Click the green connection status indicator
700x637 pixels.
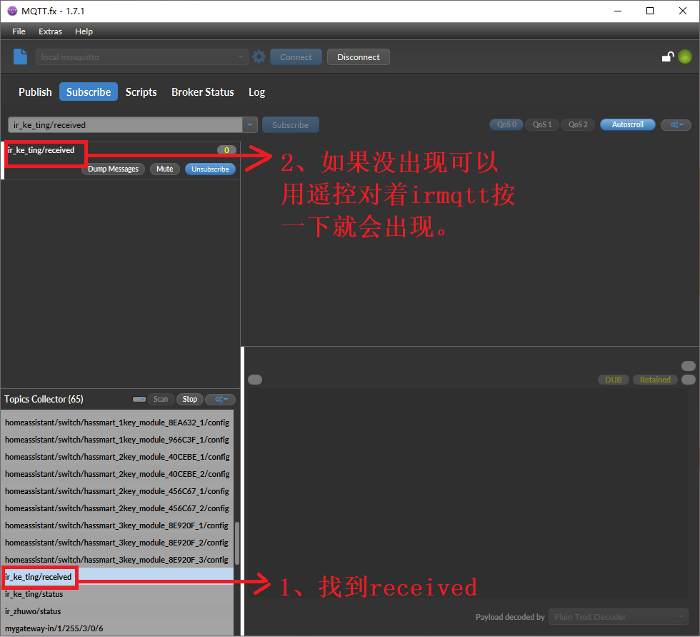pos(685,56)
